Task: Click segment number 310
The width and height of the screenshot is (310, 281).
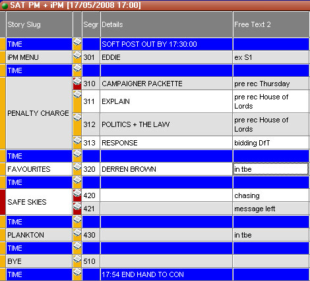Action: pos(91,84)
